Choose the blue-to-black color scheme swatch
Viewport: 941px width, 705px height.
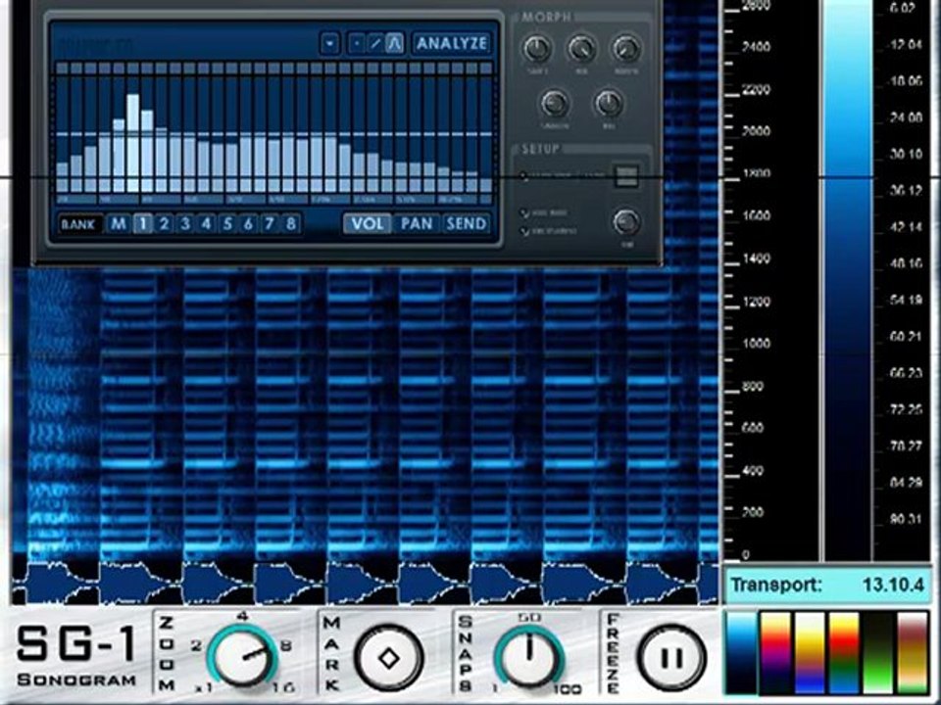(742, 652)
